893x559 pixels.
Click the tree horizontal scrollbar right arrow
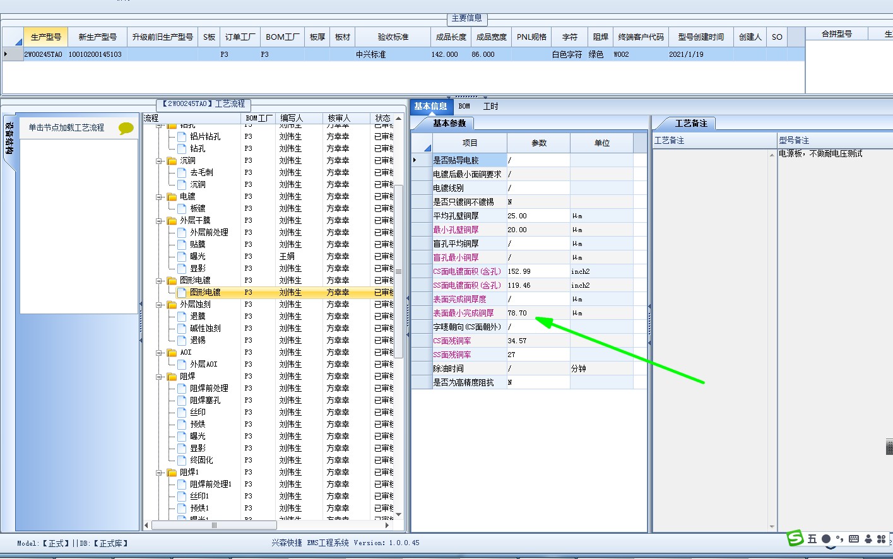pos(387,525)
